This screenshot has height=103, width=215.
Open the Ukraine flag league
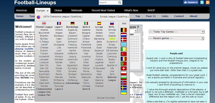click(124, 92)
